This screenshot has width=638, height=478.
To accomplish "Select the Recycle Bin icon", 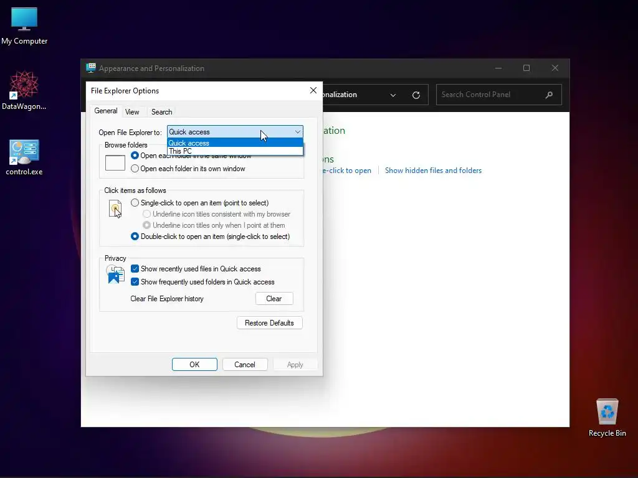I will [x=607, y=418].
